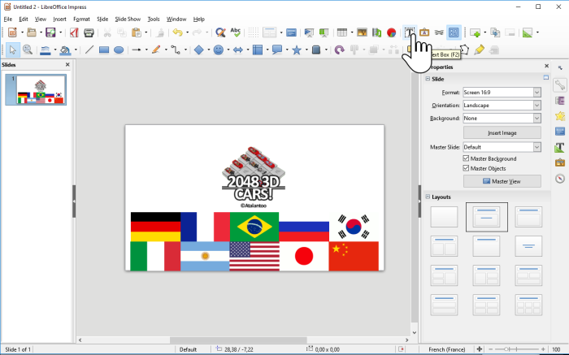Insert Fontwork text icon

pos(424,32)
